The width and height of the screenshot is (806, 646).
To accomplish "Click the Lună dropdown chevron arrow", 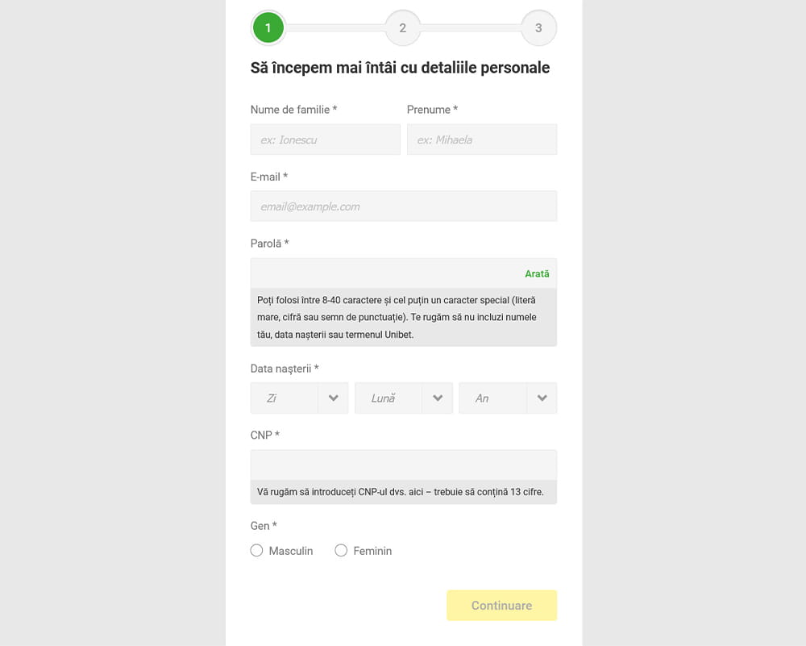I will click(x=438, y=398).
